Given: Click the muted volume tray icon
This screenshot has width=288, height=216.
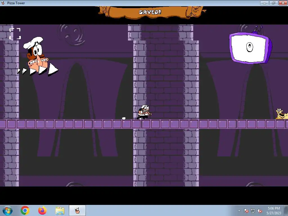Looking at the screenshot, I should 260,211.
